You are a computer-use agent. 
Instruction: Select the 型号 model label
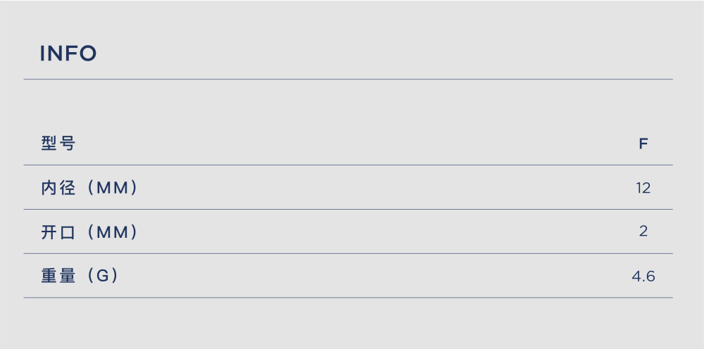(x=58, y=144)
